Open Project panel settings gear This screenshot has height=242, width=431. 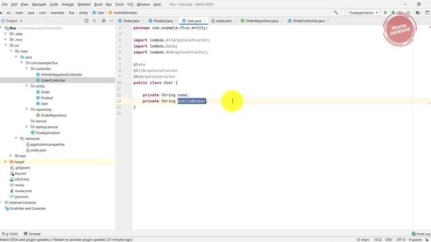coord(104,21)
